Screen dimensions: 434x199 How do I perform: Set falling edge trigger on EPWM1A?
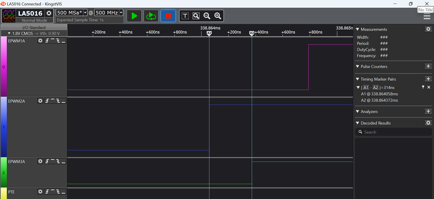tap(58, 40)
